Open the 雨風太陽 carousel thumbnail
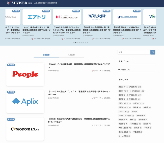The width and height of the screenshot is (164, 143). tap(97, 17)
